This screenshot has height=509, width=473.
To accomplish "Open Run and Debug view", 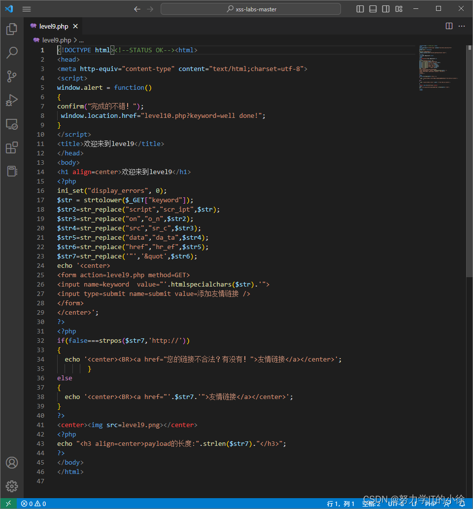I will pyautogui.click(x=12, y=100).
